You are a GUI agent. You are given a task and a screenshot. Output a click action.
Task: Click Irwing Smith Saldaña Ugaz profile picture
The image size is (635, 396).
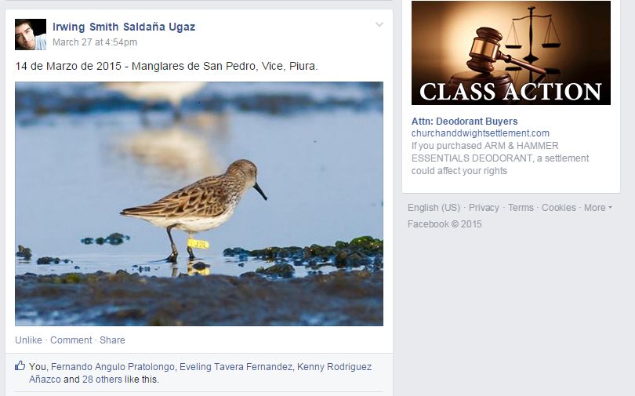pyautogui.click(x=31, y=35)
